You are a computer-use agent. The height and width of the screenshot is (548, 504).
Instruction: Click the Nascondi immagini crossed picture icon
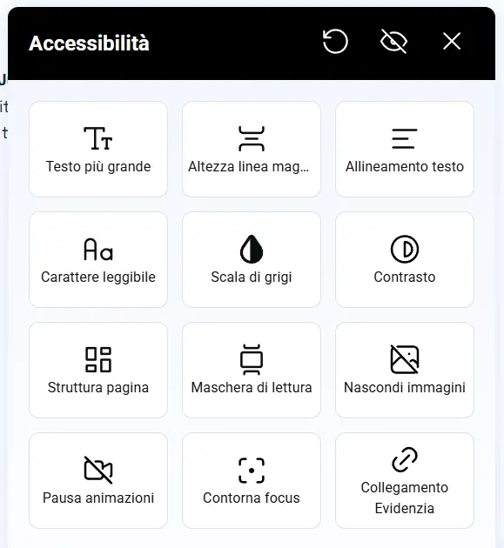[x=405, y=359]
